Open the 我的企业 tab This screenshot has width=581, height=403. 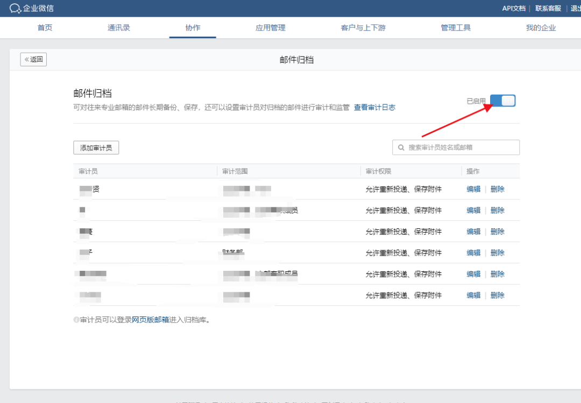[x=540, y=27]
